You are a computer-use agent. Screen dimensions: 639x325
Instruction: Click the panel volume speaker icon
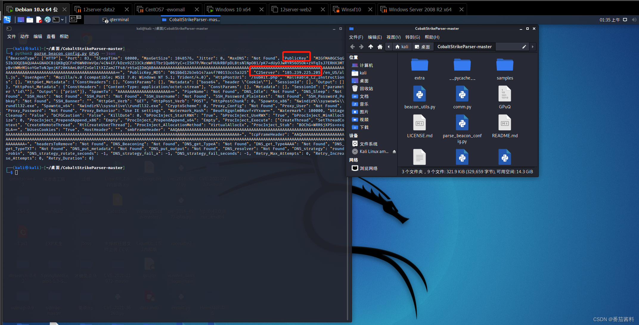click(x=634, y=20)
